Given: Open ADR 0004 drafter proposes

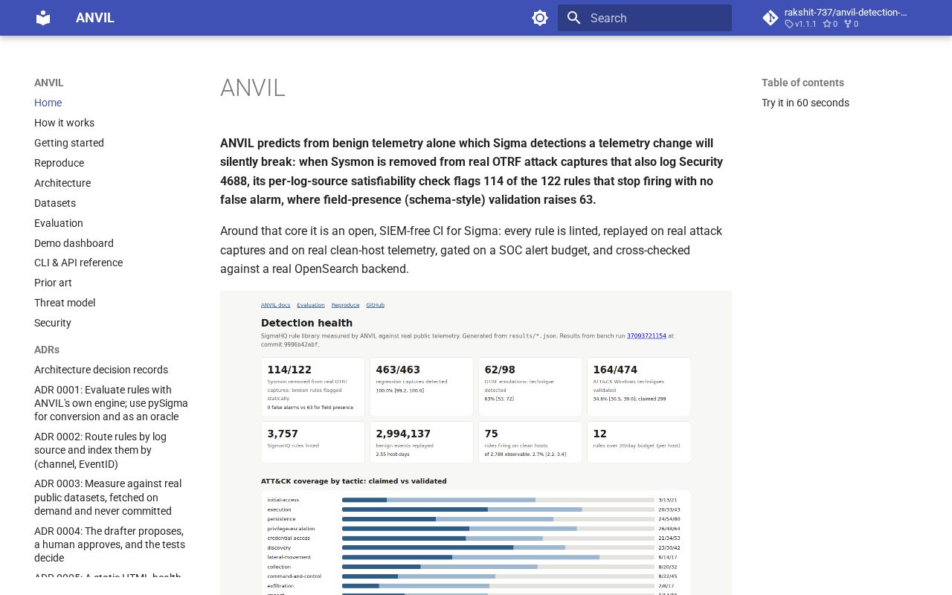Looking at the screenshot, I should tap(109, 544).
